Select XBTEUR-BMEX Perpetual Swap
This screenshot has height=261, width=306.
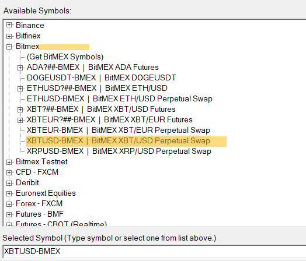119,130
